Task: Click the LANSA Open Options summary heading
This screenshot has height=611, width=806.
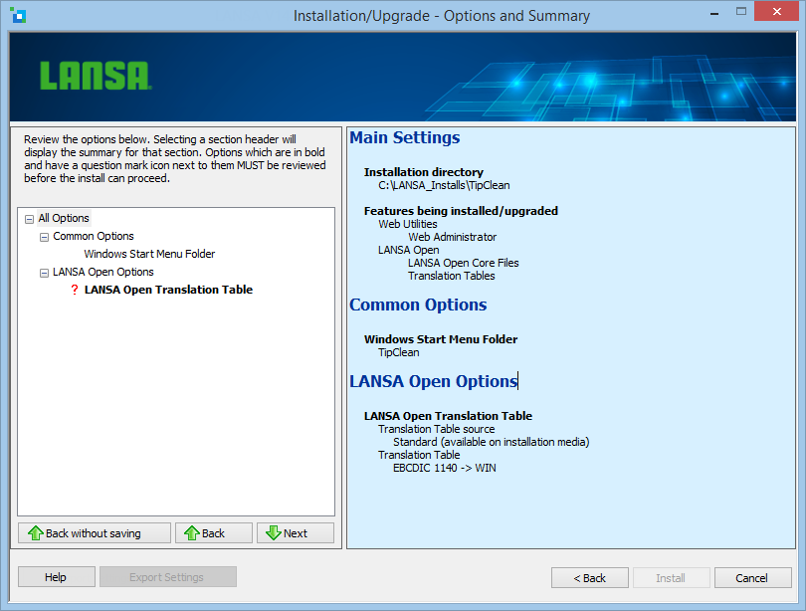Action: click(433, 381)
